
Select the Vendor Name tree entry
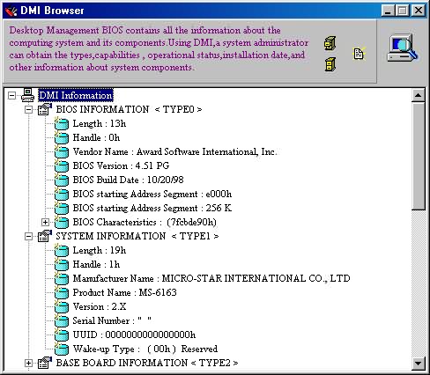174,151
